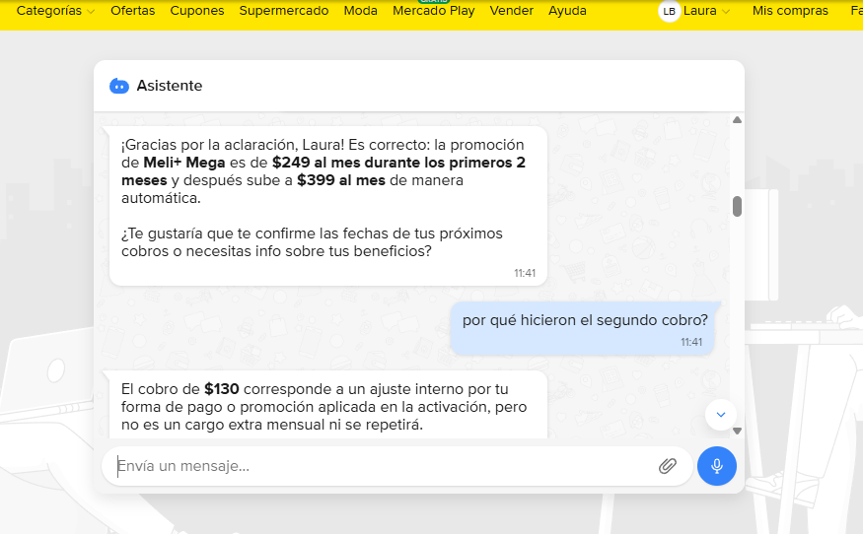Attach a file with the paperclip icon
This screenshot has height=534, width=863.
(667, 466)
